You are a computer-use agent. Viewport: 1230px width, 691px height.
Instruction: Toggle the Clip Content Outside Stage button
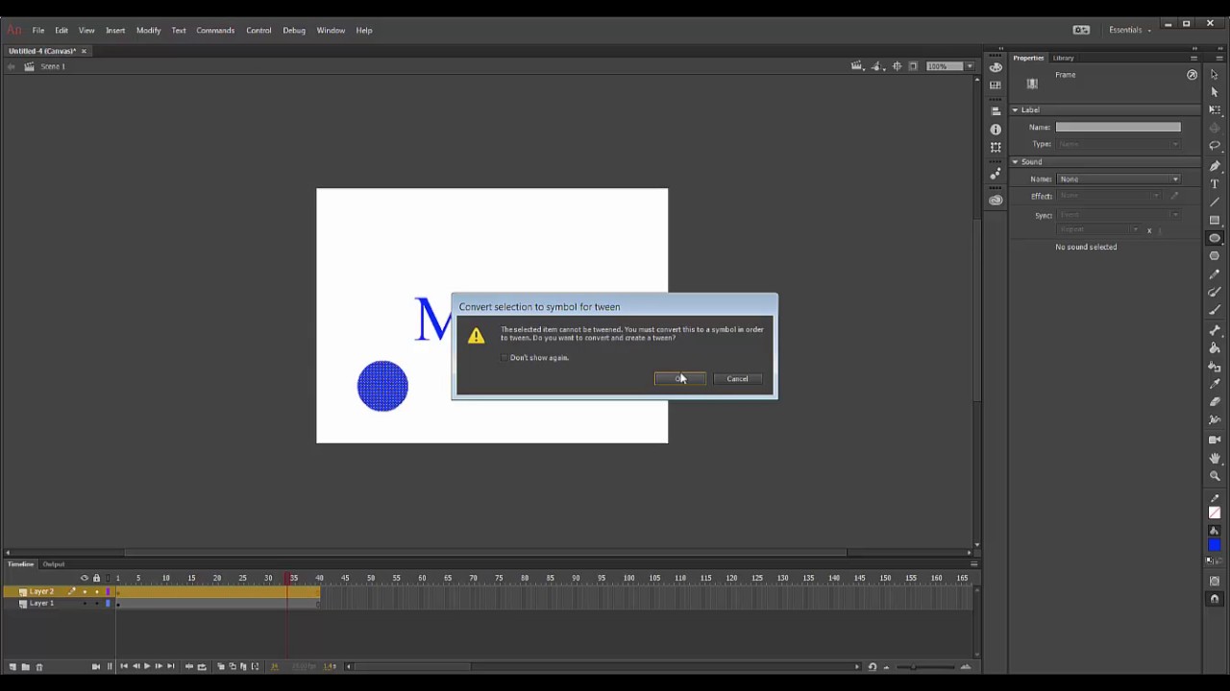tap(913, 66)
